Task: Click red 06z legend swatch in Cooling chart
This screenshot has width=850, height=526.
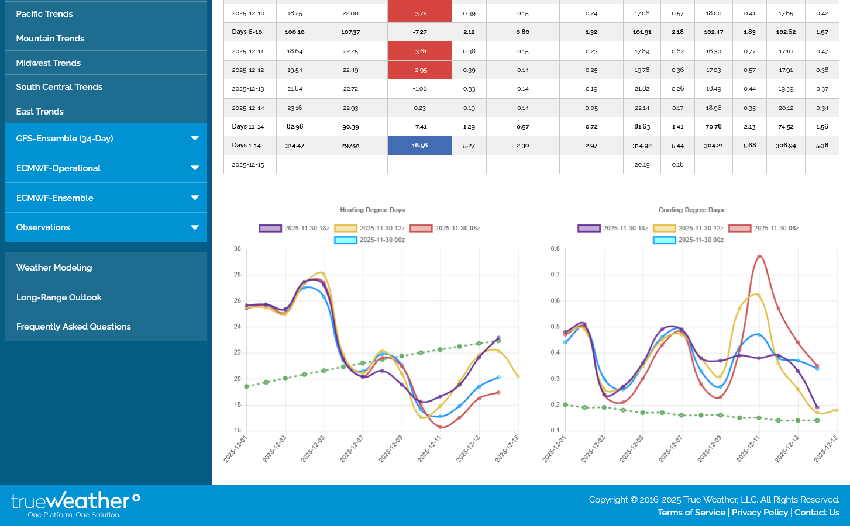Action: [x=740, y=229]
